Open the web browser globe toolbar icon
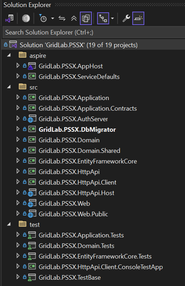Screen dimensions: 185x286 pyautogui.click(x=26, y=18)
